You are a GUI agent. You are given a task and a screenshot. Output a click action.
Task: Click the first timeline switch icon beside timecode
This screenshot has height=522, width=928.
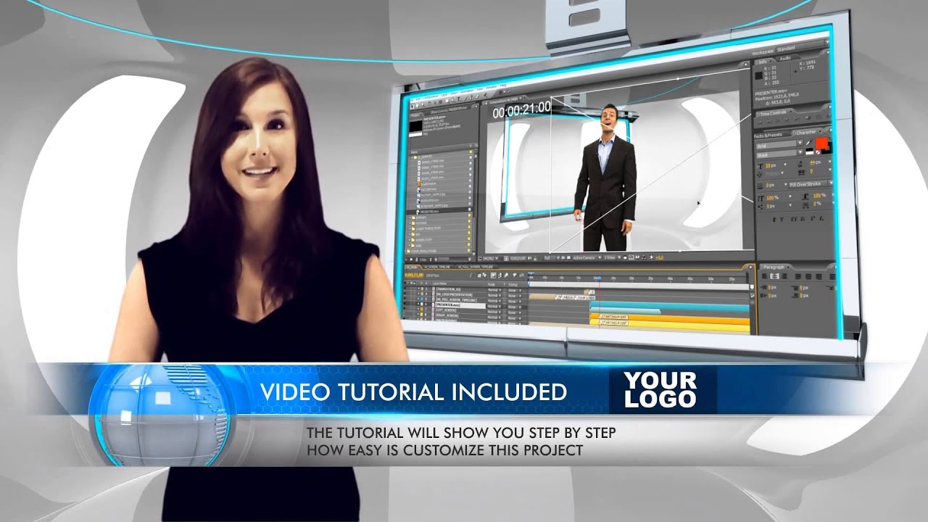pyautogui.click(x=471, y=275)
